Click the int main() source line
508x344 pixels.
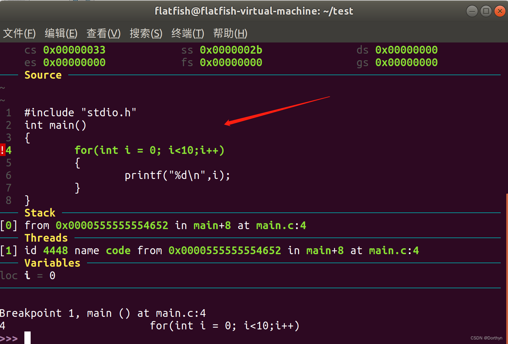coord(55,125)
